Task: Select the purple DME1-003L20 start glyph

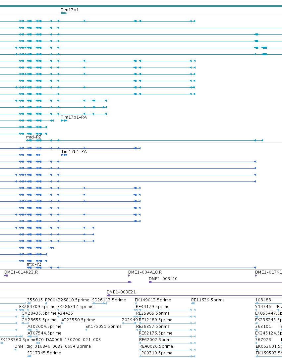Action: click(150, 282)
